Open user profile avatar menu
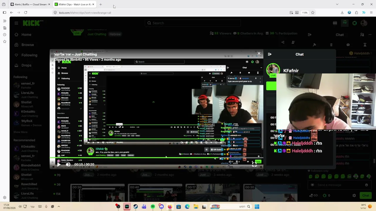376x211 pixels. pos(364,23)
